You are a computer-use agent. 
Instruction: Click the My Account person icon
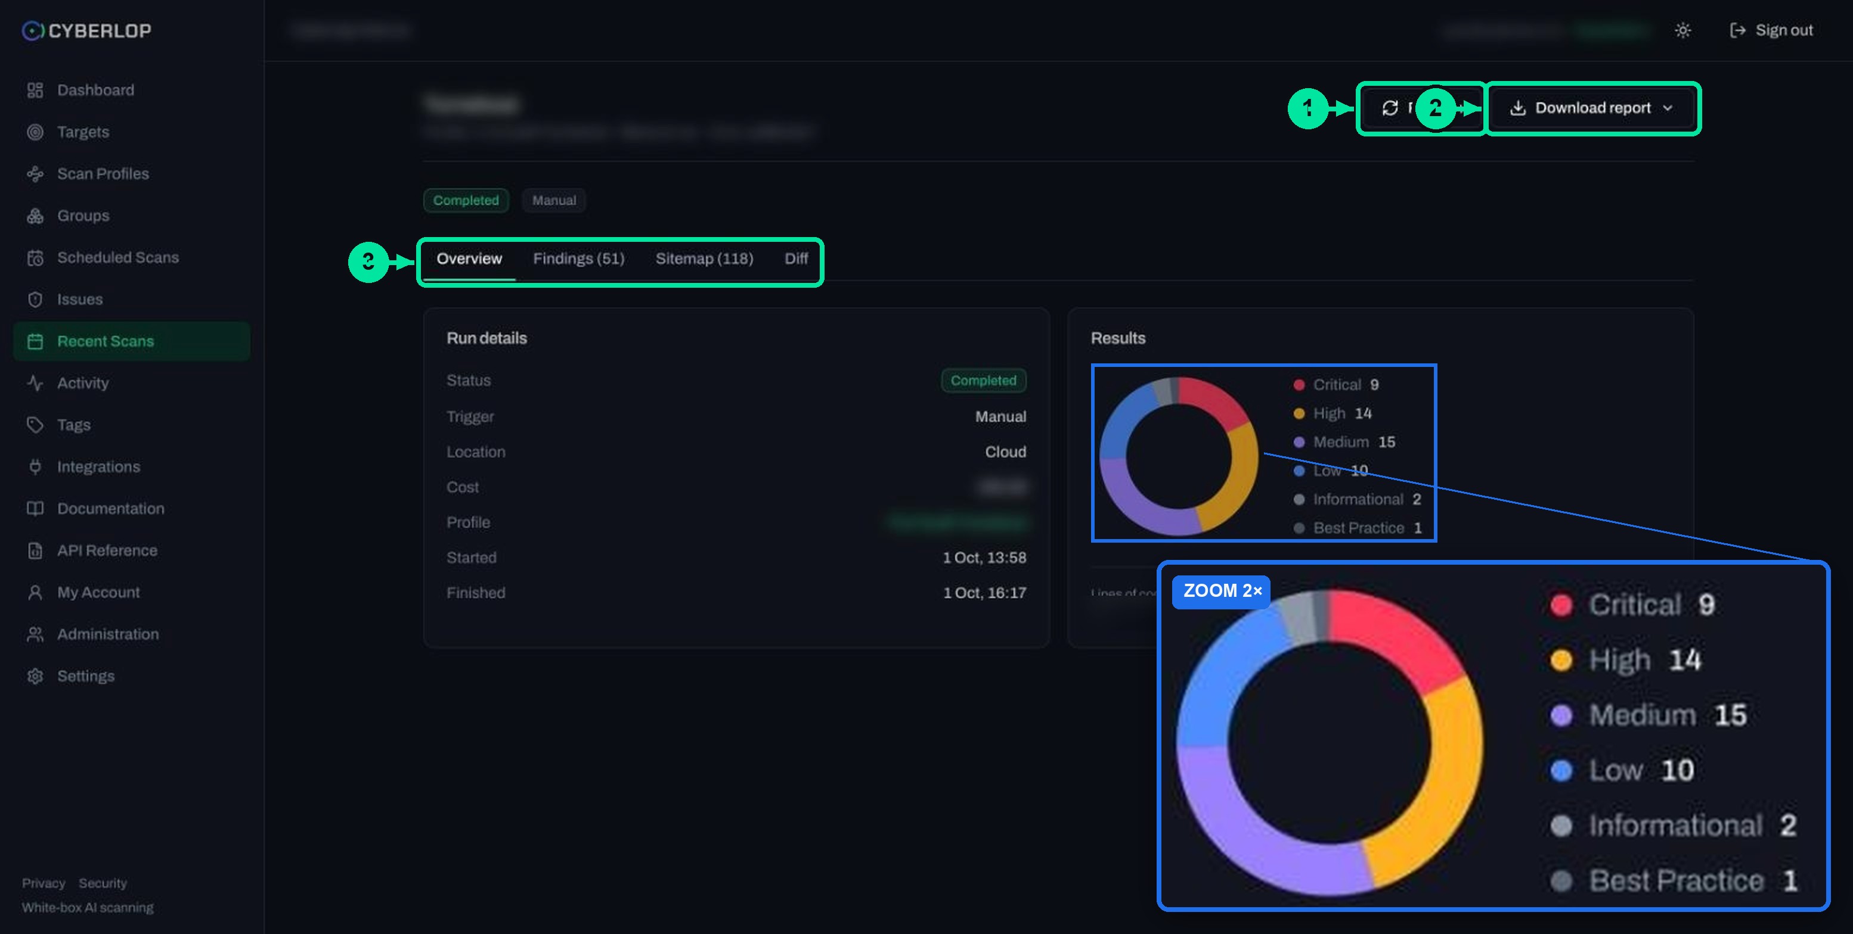(x=35, y=593)
